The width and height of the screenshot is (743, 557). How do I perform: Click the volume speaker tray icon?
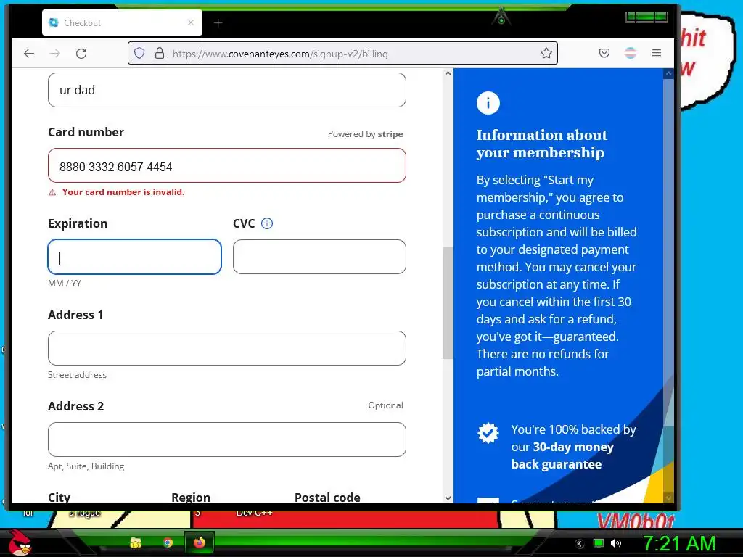point(616,543)
